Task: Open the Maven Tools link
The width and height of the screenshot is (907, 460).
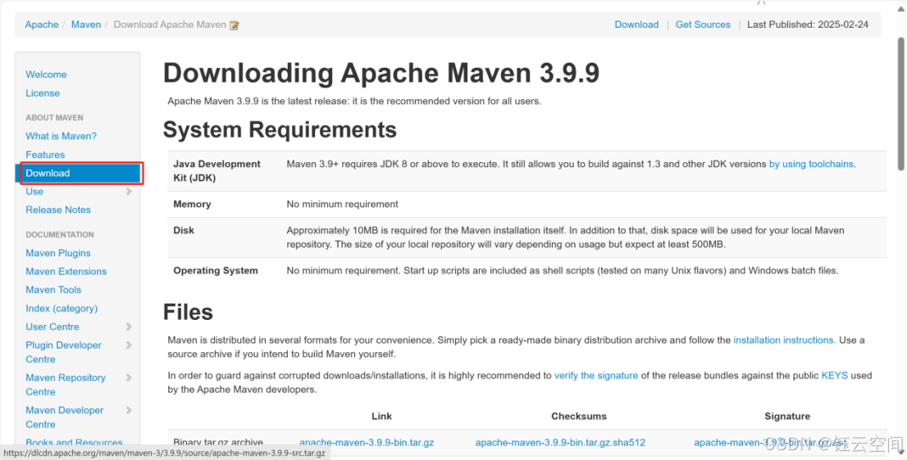Action: pos(53,291)
